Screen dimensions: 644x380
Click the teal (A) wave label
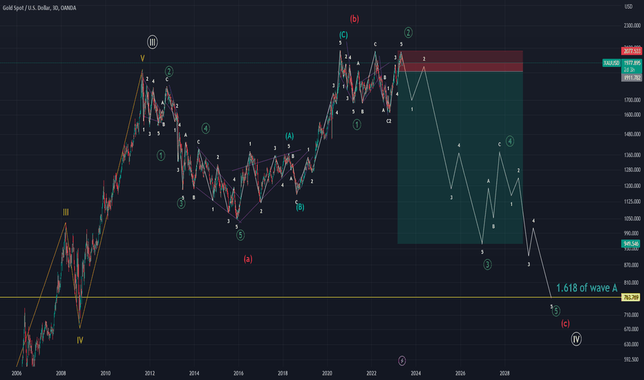point(290,135)
